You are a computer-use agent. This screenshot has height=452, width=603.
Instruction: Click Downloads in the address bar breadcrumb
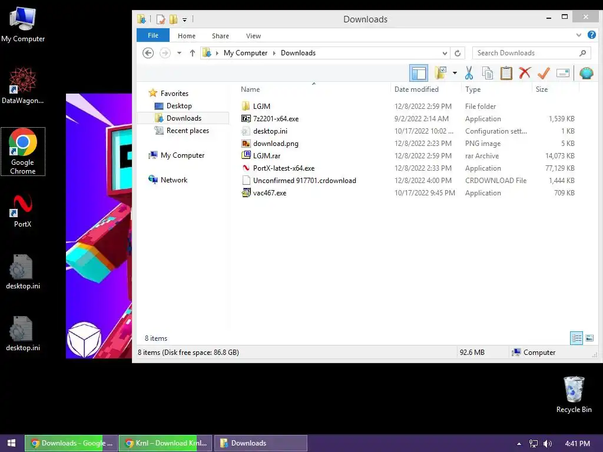[x=298, y=52]
